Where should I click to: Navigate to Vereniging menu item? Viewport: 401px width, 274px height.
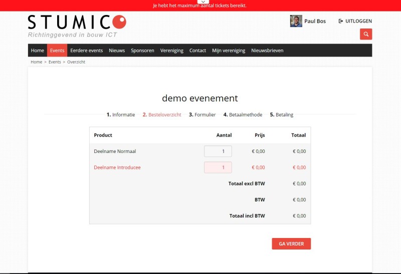(172, 50)
